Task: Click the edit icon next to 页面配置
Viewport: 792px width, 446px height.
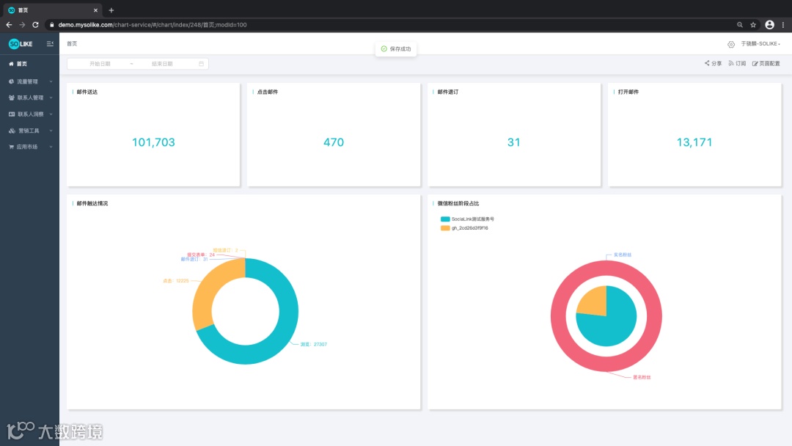Action: point(755,64)
